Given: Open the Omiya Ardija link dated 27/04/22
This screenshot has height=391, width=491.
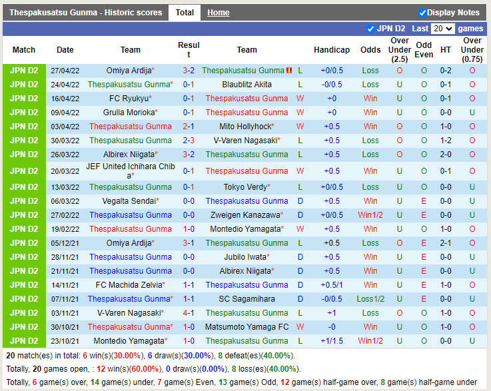Looking at the screenshot, I should tap(128, 71).
